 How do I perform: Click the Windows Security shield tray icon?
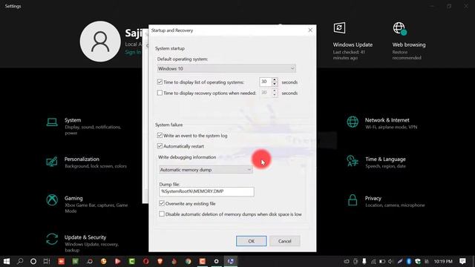coord(418,261)
